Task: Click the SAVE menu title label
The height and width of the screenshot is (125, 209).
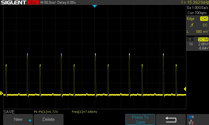Action: click(x=9, y=112)
